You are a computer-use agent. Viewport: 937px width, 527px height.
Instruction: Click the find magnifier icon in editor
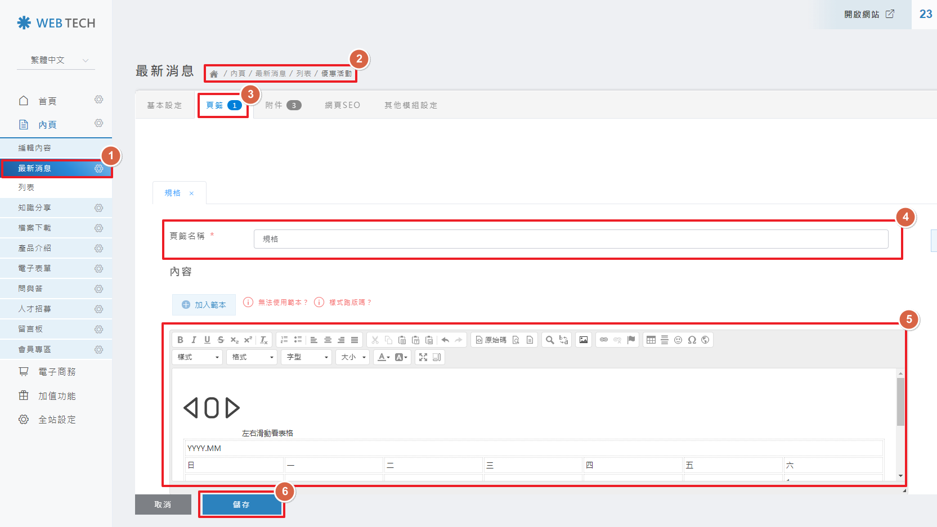550,340
